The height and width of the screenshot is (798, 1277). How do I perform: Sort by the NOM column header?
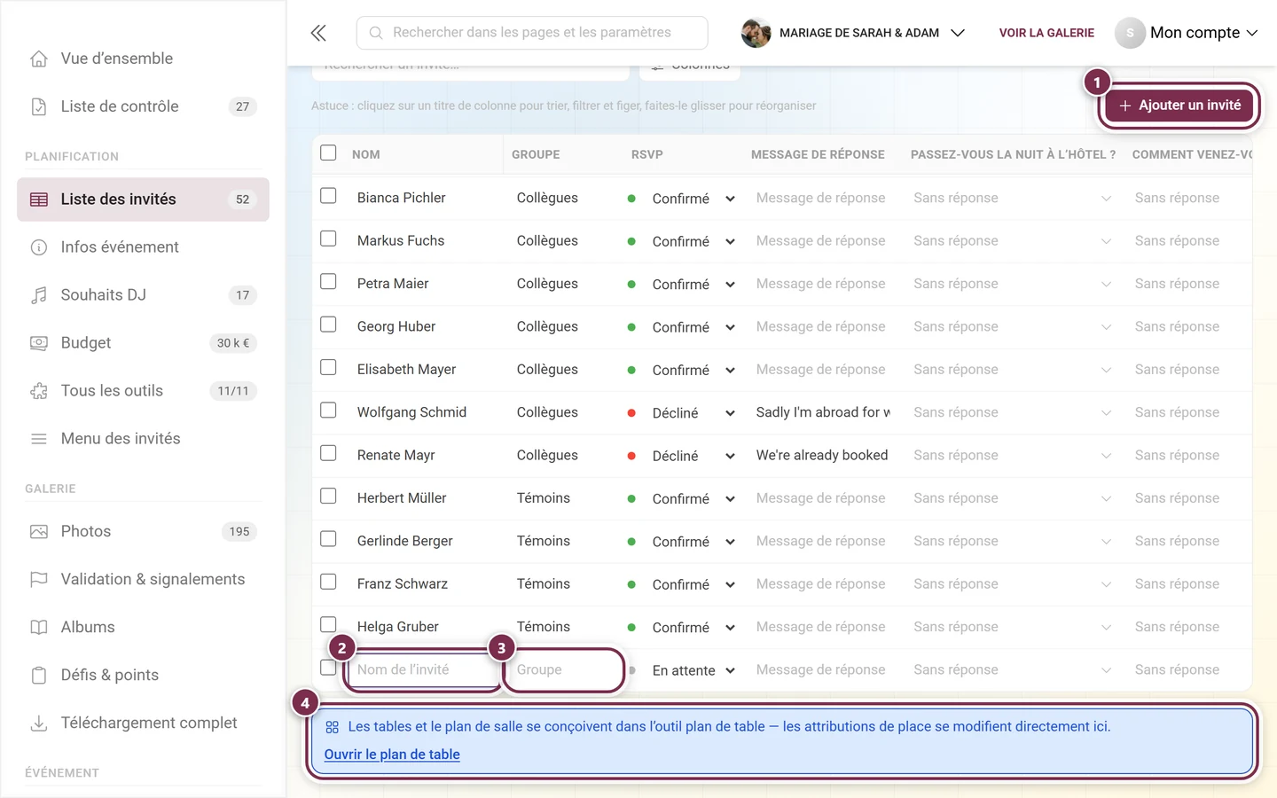365,154
